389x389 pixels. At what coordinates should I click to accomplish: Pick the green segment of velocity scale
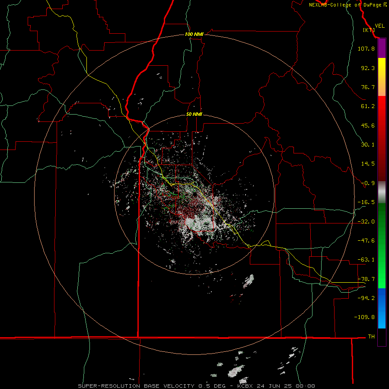click(382, 246)
